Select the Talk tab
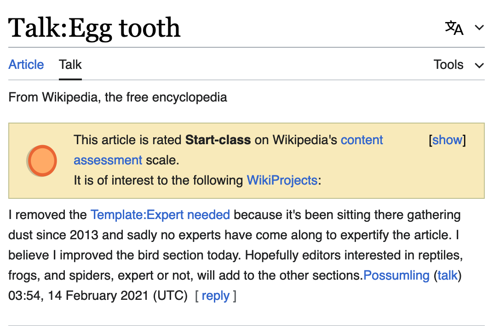 70,65
